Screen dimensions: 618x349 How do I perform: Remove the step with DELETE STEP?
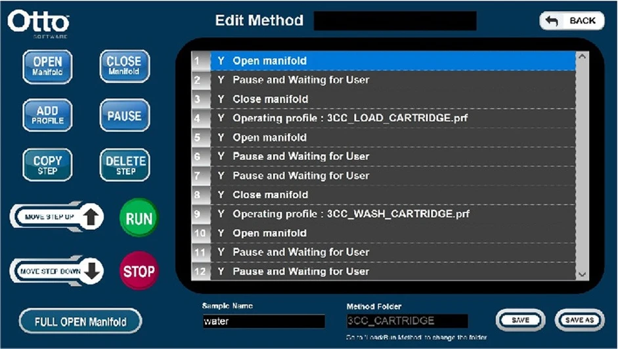pyautogui.click(x=125, y=165)
